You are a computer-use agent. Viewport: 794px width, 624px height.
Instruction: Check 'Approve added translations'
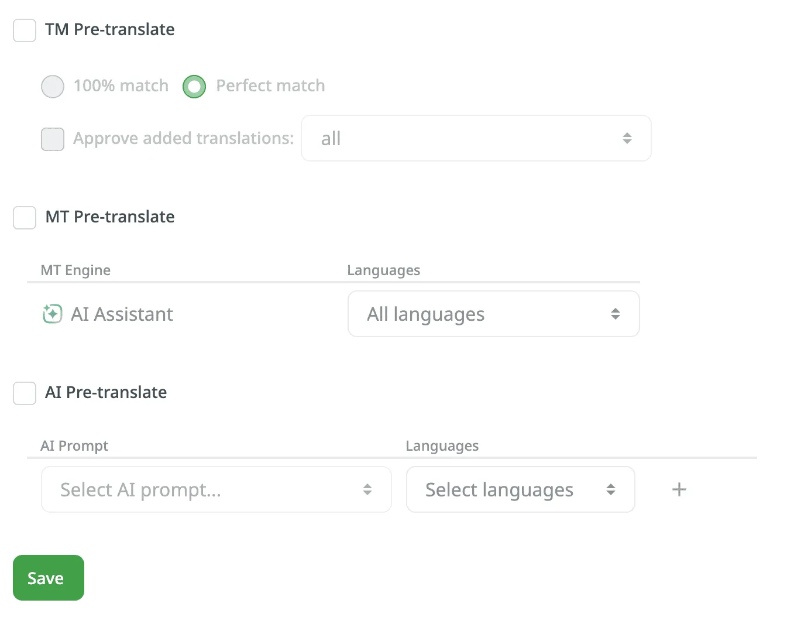pyautogui.click(x=52, y=139)
